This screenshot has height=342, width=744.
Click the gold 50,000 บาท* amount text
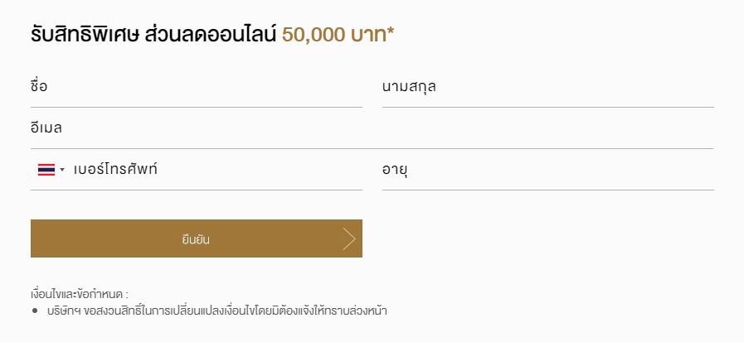click(x=338, y=35)
